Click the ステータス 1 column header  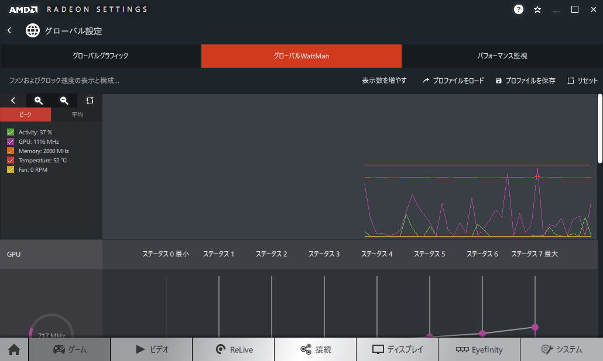pyautogui.click(x=218, y=254)
